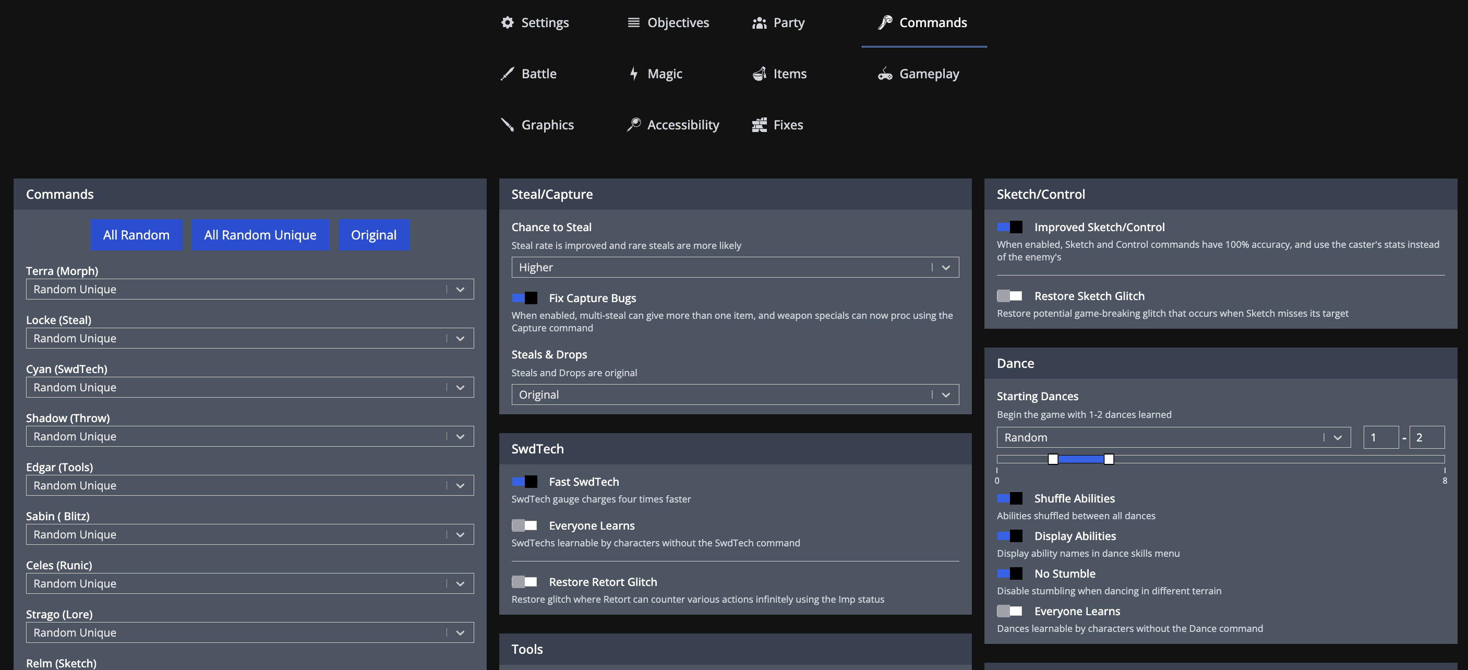Disable the Fix Capture Bugs toggle
Image resolution: width=1468 pixels, height=670 pixels.
point(524,297)
